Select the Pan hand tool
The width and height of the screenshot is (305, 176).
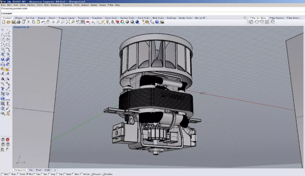tap(48, 22)
